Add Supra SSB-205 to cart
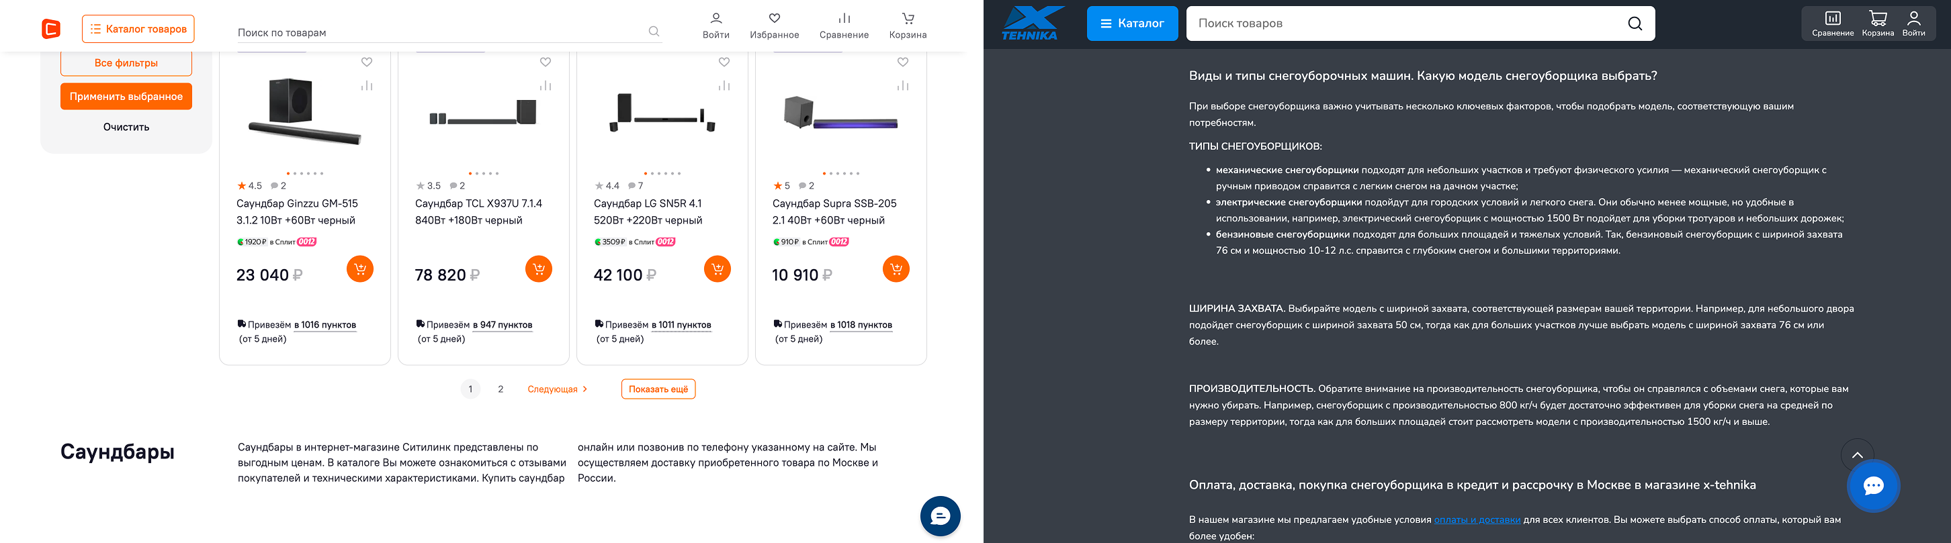Viewport: 1951px width, 543px height. click(x=896, y=269)
